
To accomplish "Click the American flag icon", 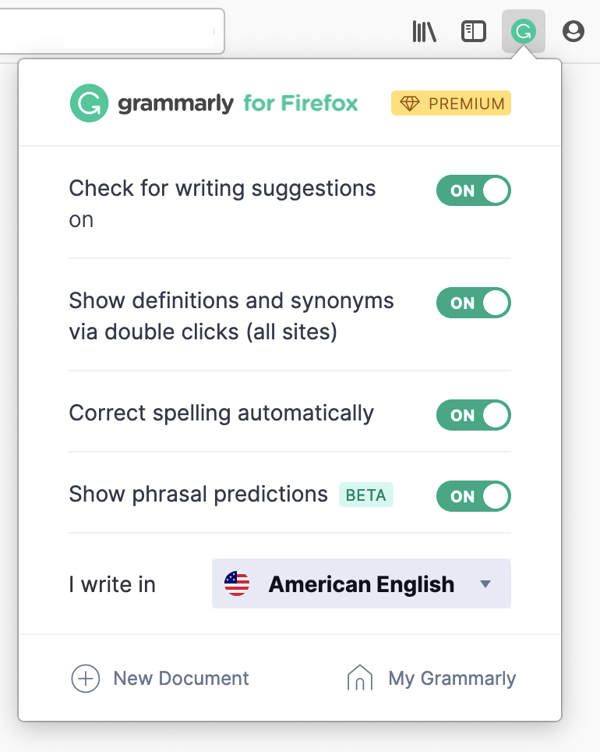I will point(237,584).
